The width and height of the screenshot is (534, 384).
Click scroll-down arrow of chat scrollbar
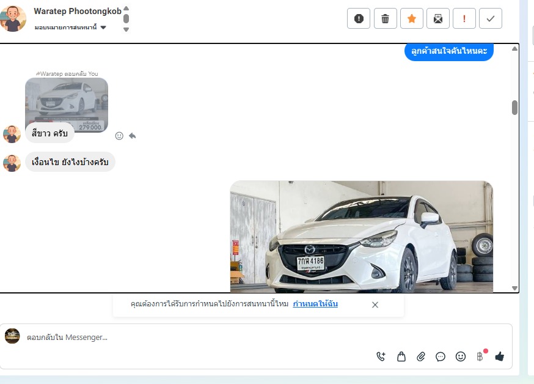coord(514,288)
